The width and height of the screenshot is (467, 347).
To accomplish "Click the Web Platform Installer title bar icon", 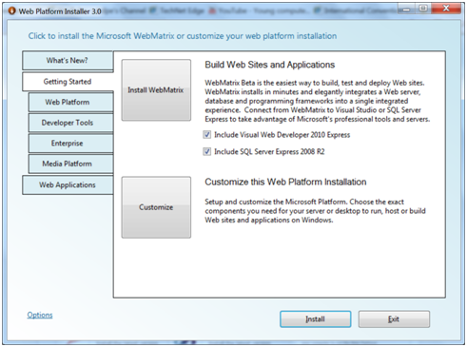I will point(11,10).
